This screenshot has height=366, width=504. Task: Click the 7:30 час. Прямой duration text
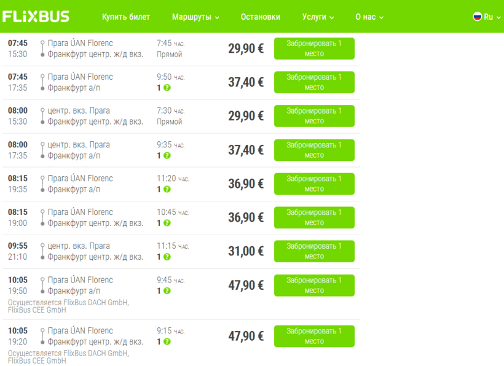coord(171,116)
